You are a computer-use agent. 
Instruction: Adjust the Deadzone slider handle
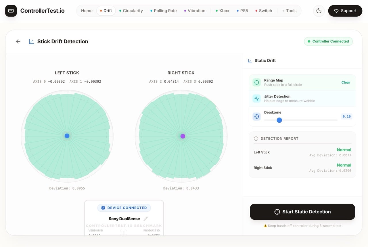(279, 120)
